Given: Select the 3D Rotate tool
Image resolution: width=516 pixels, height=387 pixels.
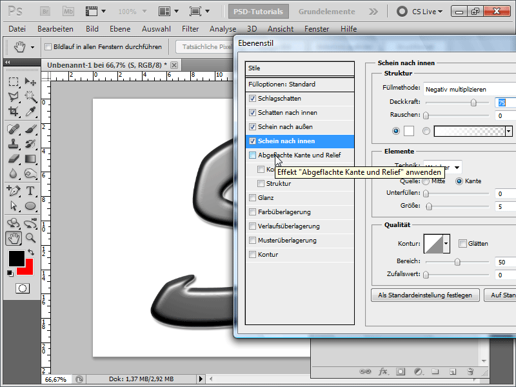Looking at the screenshot, I should coord(14,223).
